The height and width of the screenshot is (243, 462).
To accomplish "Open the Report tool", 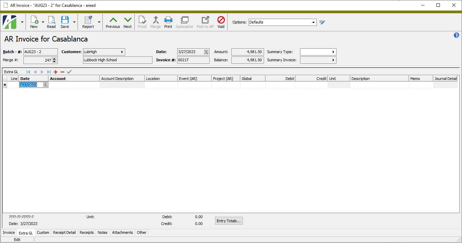I will (x=87, y=21).
